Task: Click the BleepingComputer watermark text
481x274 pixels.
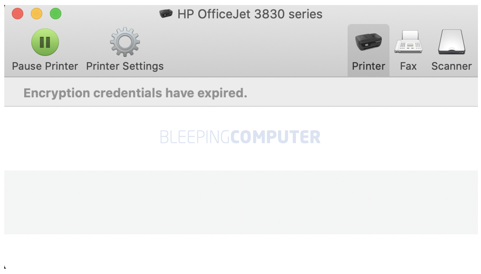Action: (x=240, y=137)
